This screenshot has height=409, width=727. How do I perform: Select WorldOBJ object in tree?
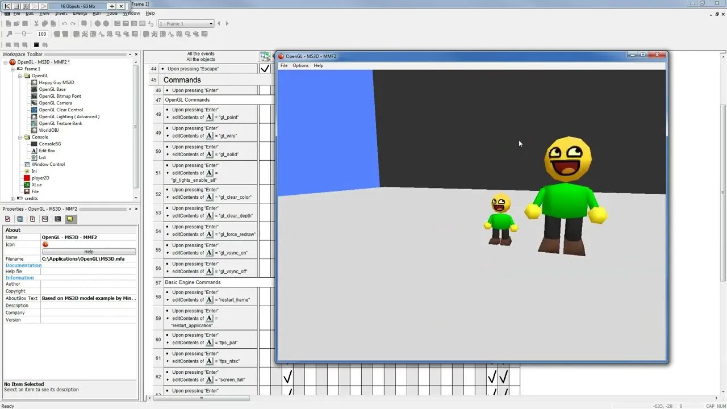(48, 130)
